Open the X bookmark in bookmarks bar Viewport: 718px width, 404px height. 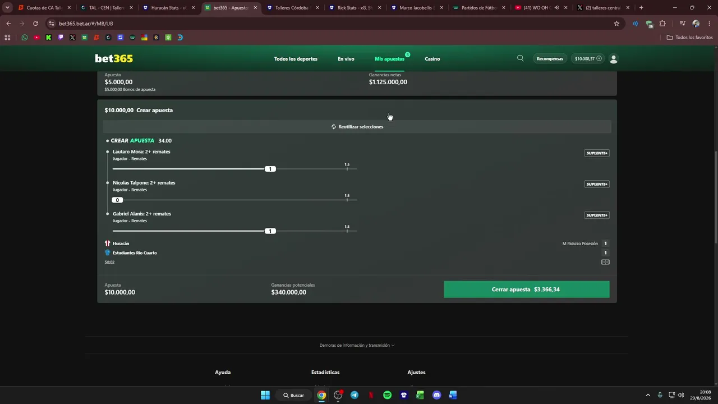72,38
